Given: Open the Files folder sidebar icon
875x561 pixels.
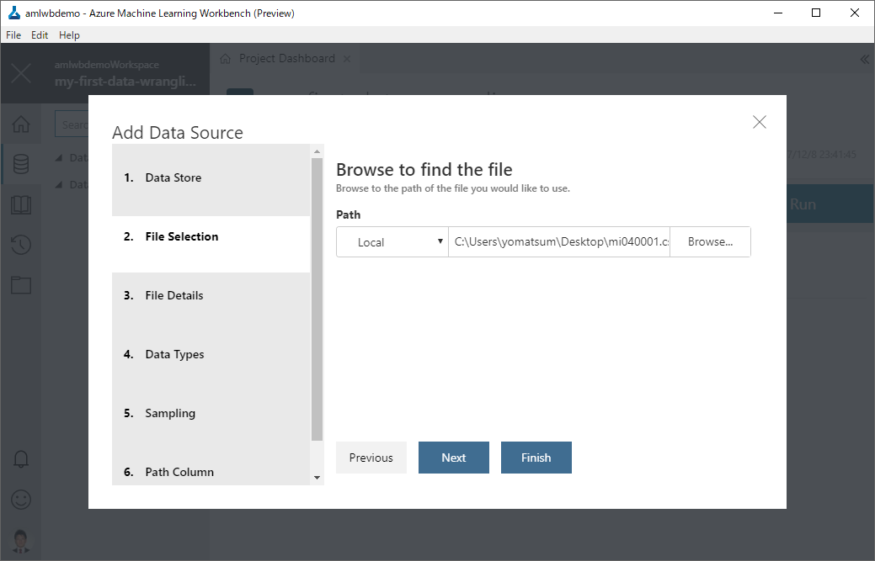Looking at the screenshot, I should pos(21,285).
